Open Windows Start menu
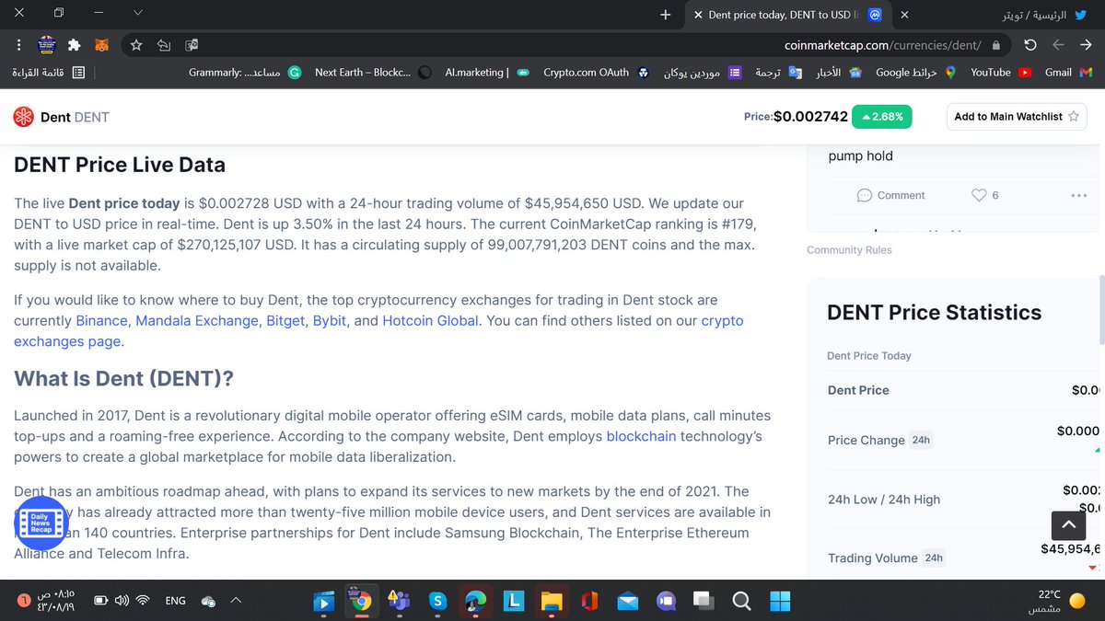Screen dimensions: 1105x621 tap(779, 602)
